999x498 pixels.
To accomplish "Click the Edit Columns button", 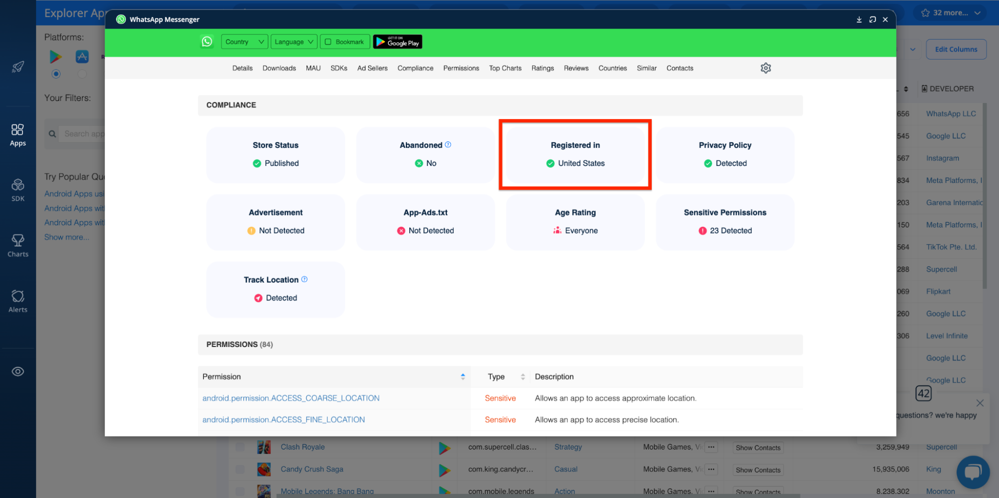I will click(x=956, y=49).
